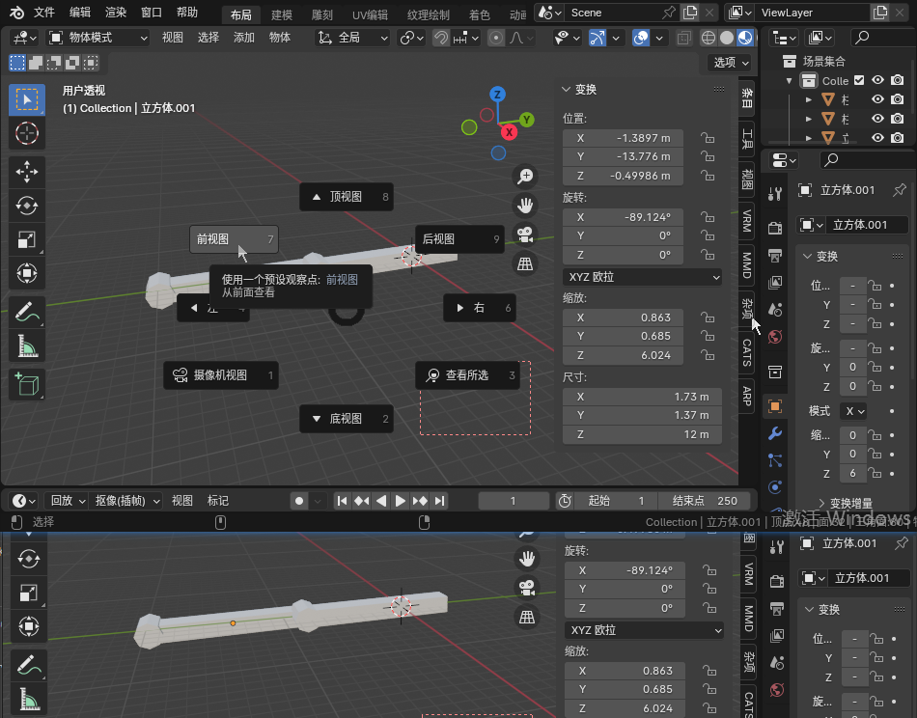This screenshot has width=917, height=718.
Task: Choose 顶视图 in the view pie menu
Action: tap(346, 197)
